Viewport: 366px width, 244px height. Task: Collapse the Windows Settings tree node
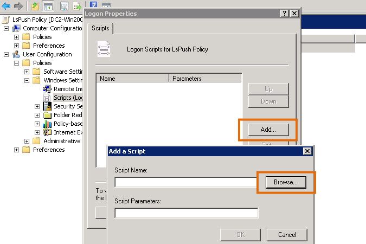(x=27, y=80)
